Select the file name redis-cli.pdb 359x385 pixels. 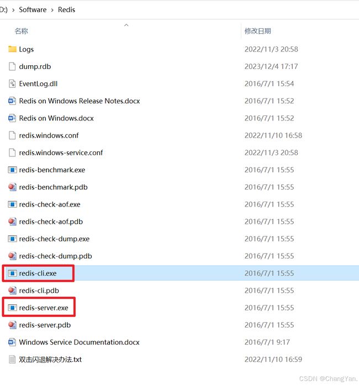tap(39, 291)
